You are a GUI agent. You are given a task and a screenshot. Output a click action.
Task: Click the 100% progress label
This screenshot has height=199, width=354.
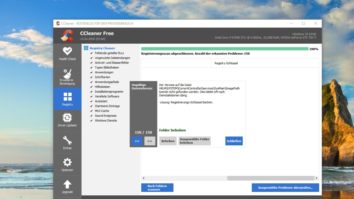(x=314, y=49)
